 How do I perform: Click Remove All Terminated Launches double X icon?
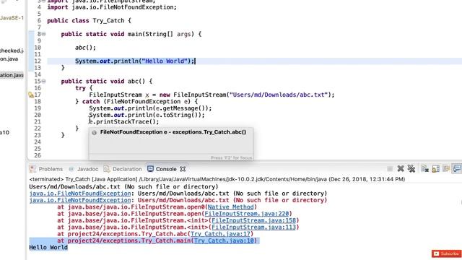(x=411, y=168)
